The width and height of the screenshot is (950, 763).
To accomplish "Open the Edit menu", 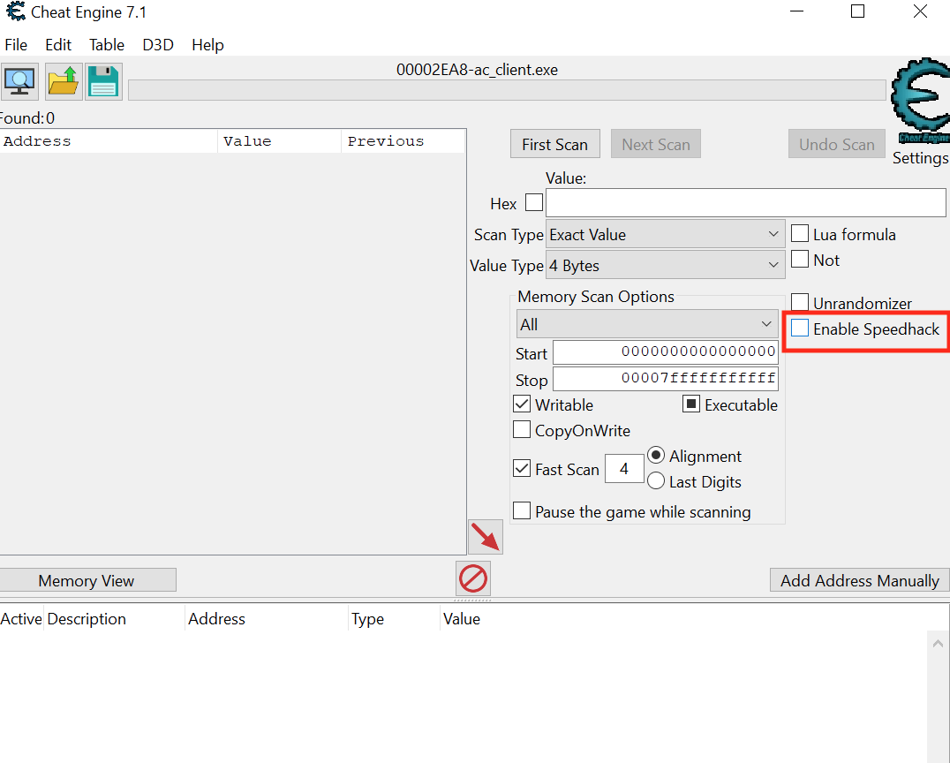I will 58,45.
